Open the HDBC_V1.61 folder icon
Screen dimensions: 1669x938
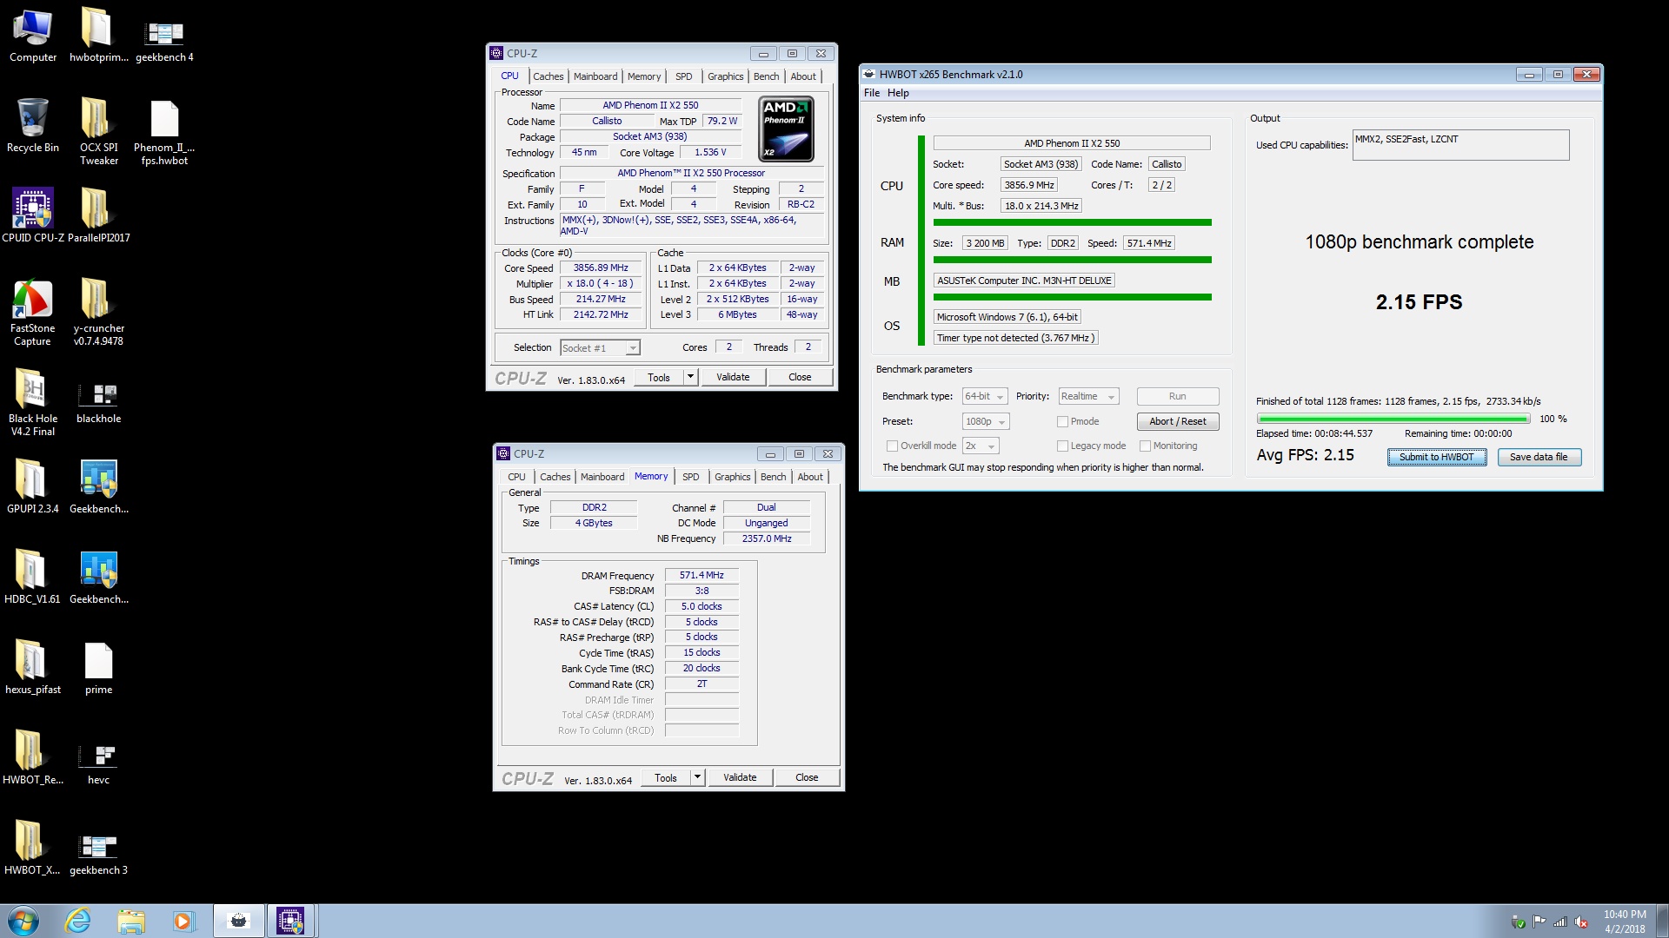point(33,578)
